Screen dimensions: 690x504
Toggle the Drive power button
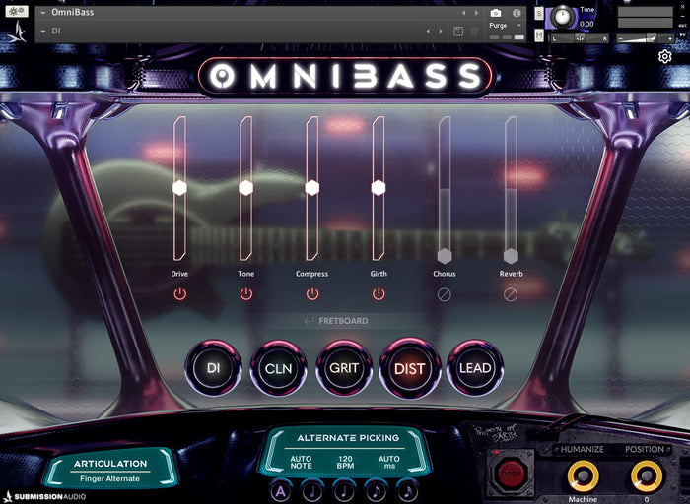[179, 294]
